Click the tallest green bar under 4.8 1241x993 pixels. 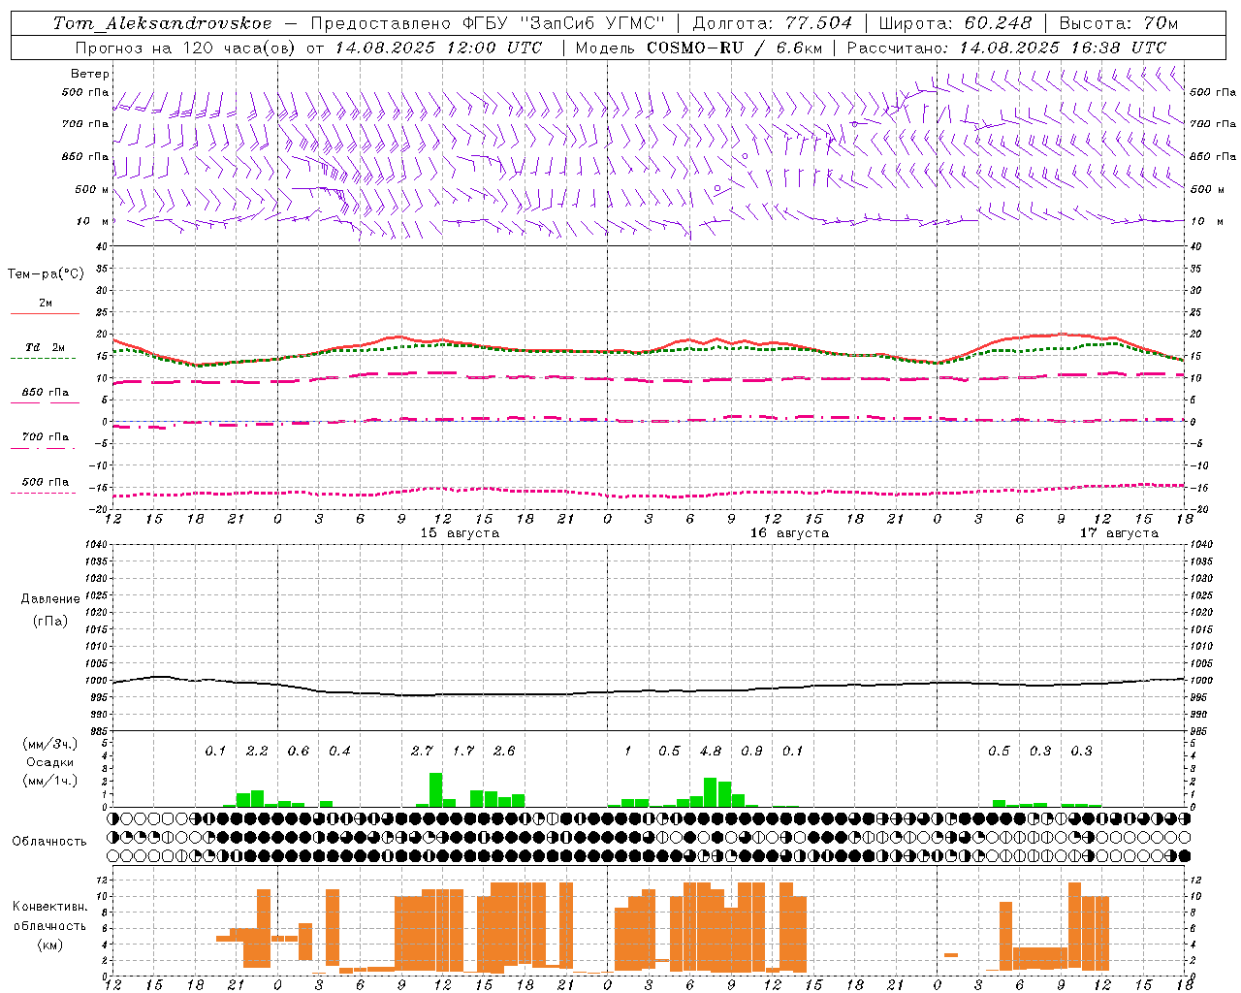click(711, 792)
